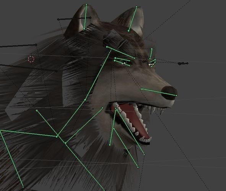Select the white highlighted eye bone
This screenshot has height=191, width=226.
151,65
